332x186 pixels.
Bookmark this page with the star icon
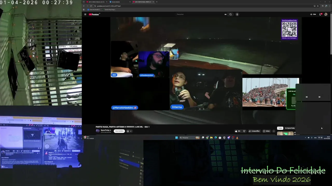pos(318,6)
